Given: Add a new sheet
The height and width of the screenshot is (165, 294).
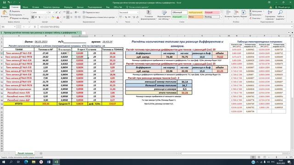Looking at the screenshot, I should click(41, 153).
